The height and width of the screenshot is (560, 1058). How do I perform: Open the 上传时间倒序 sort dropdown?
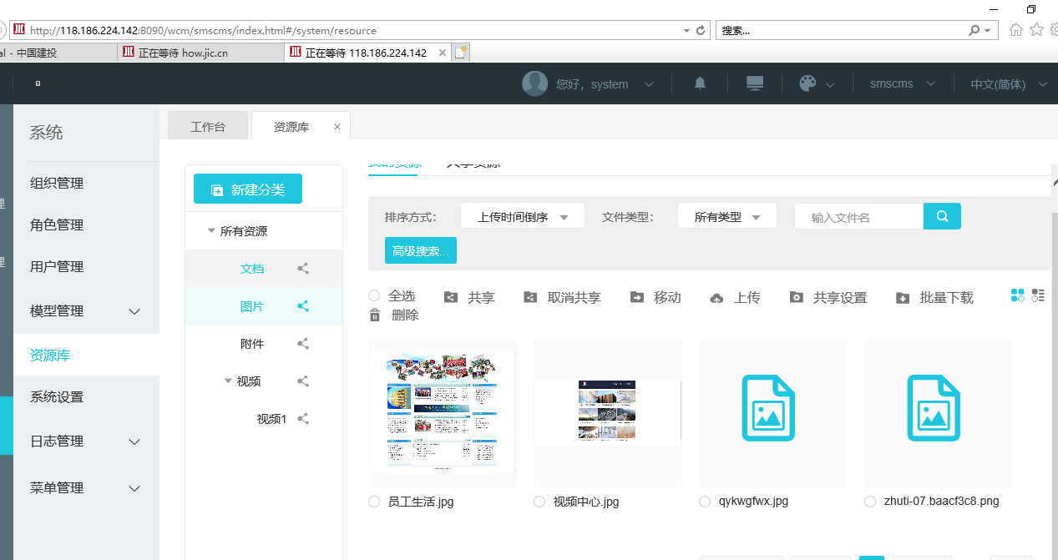pos(522,217)
